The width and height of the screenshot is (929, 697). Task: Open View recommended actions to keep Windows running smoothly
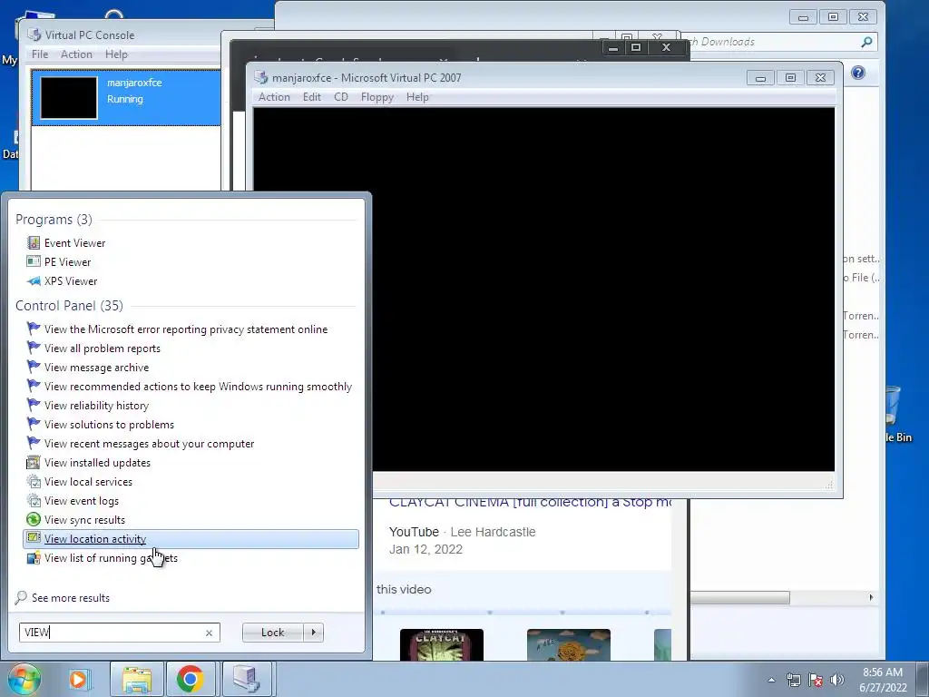pos(198,387)
